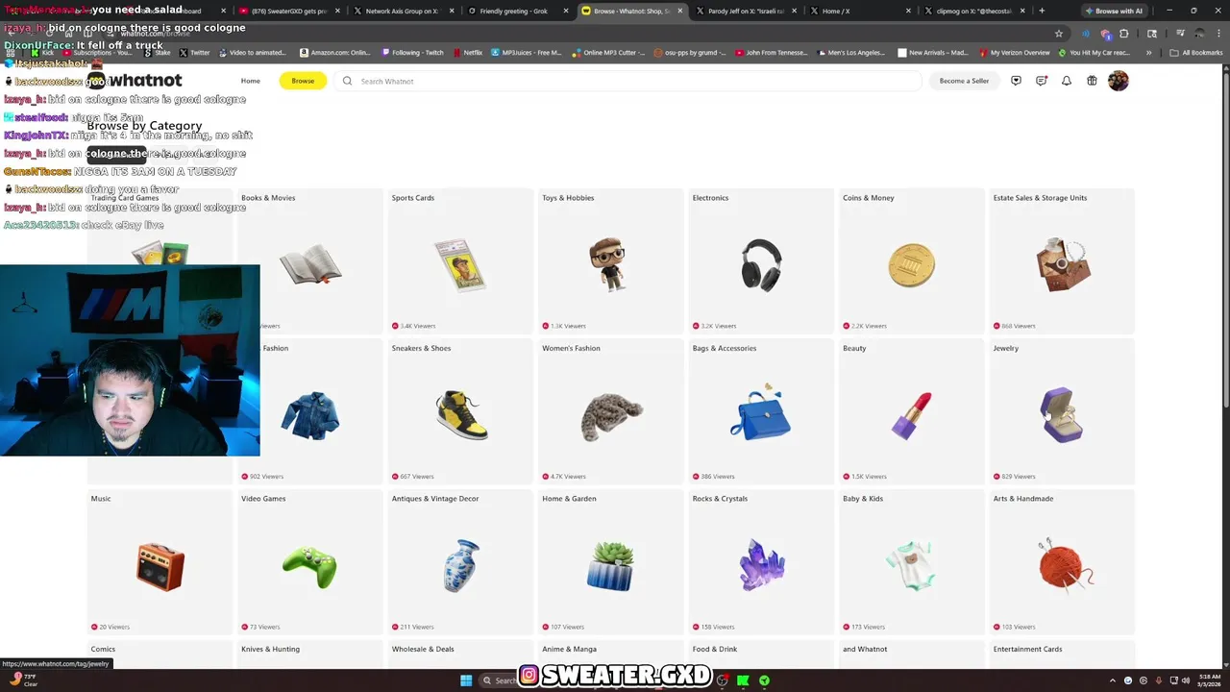Open the Toys & Hobbies category
The width and height of the screenshot is (1230, 692).
(611, 260)
